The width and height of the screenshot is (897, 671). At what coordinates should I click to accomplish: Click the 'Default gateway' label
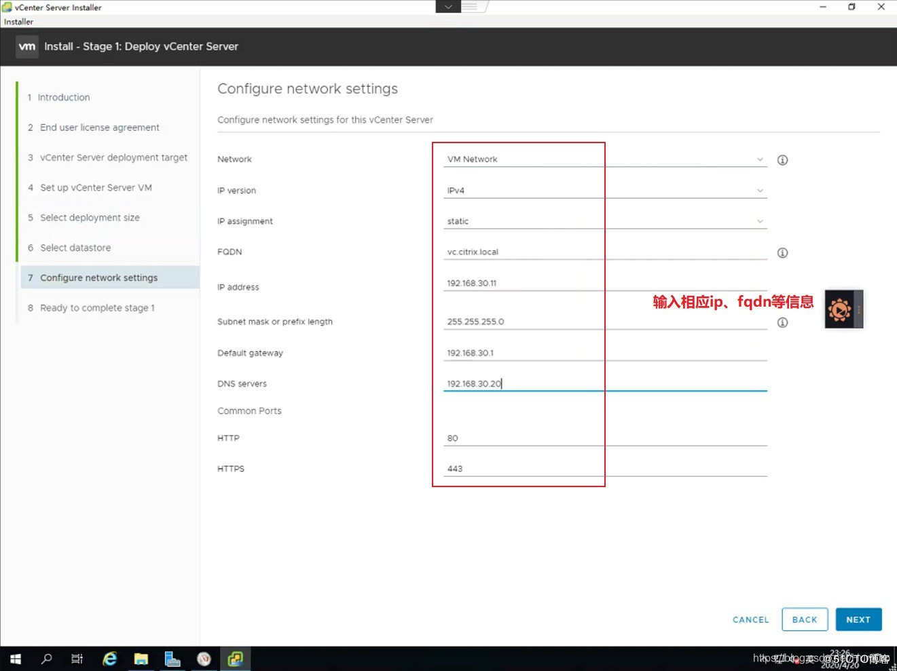tap(250, 353)
